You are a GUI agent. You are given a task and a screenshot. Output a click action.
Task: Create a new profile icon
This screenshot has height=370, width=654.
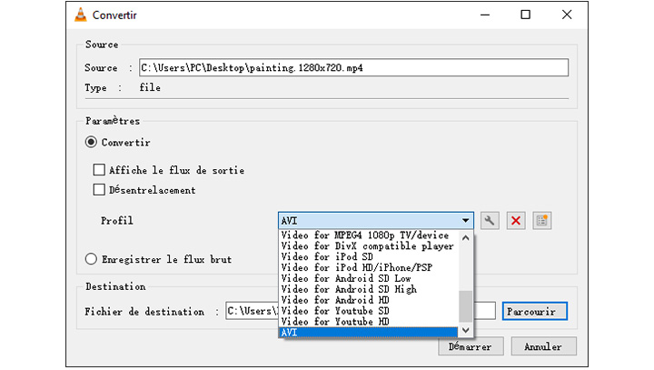(x=541, y=221)
